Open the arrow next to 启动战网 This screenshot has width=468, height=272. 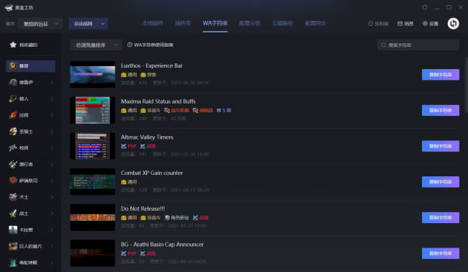103,24
